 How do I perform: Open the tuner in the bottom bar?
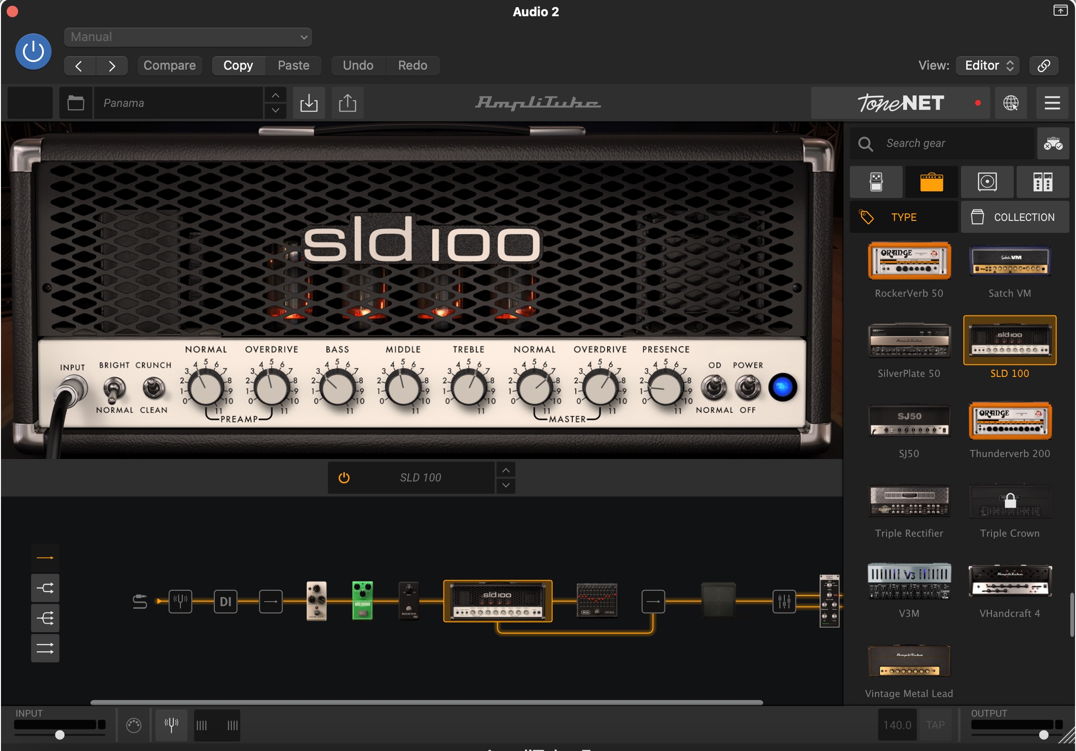172,725
